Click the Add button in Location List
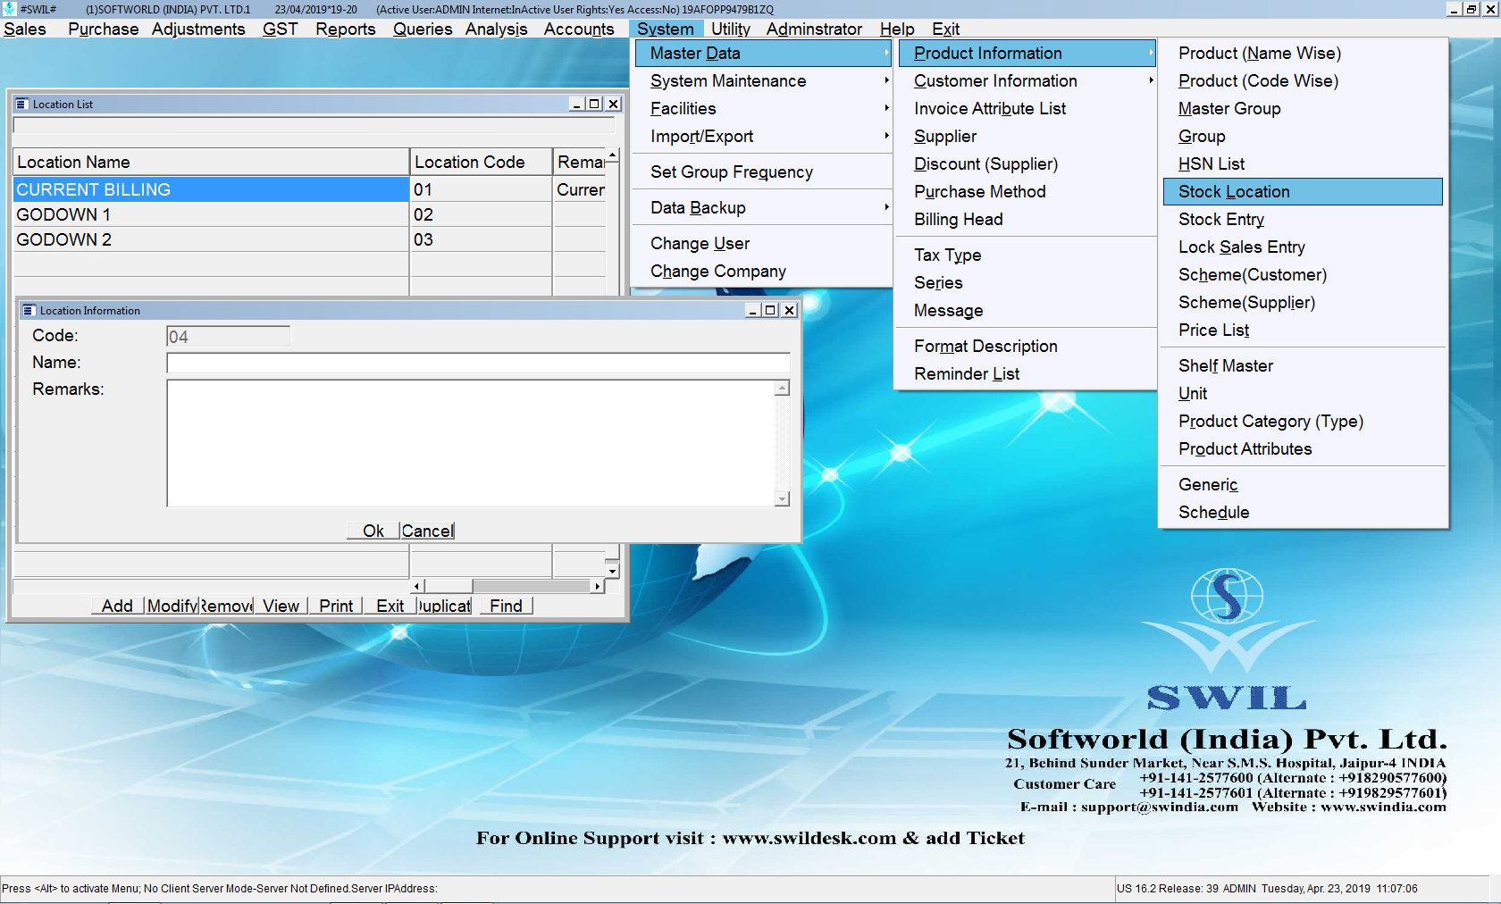 coord(117,607)
